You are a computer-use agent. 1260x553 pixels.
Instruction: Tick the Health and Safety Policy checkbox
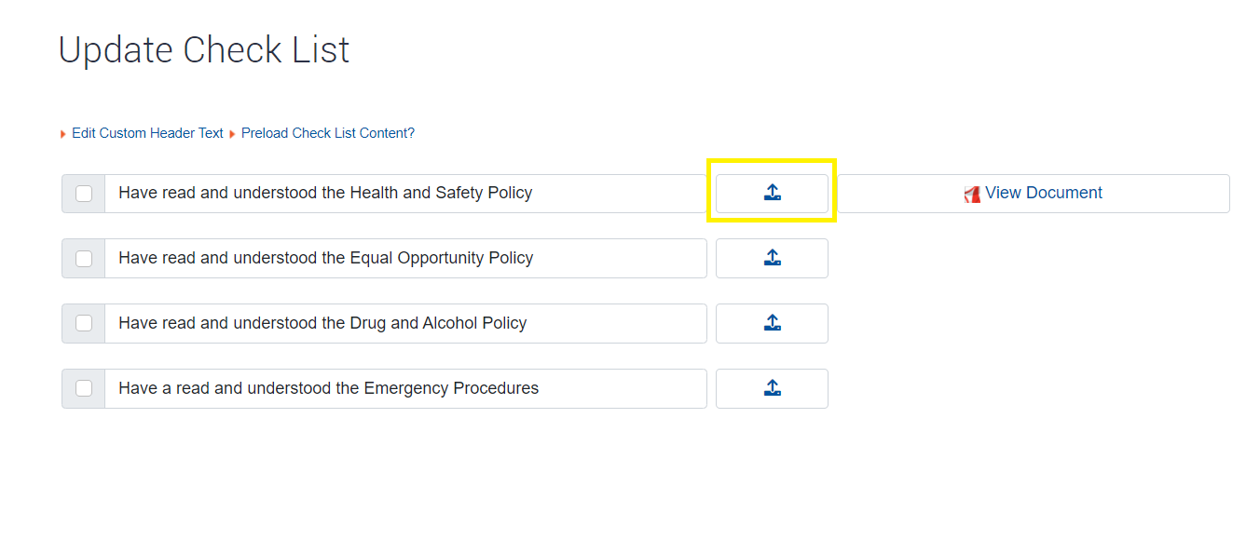pos(84,194)
